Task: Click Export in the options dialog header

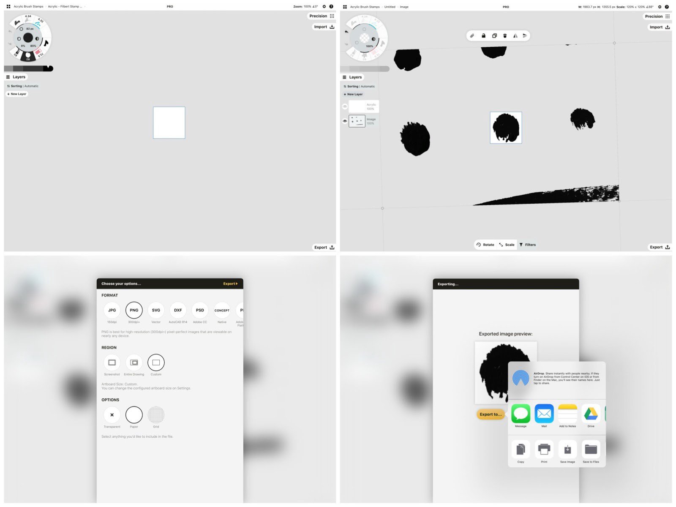Action: (x=230, y=284)
